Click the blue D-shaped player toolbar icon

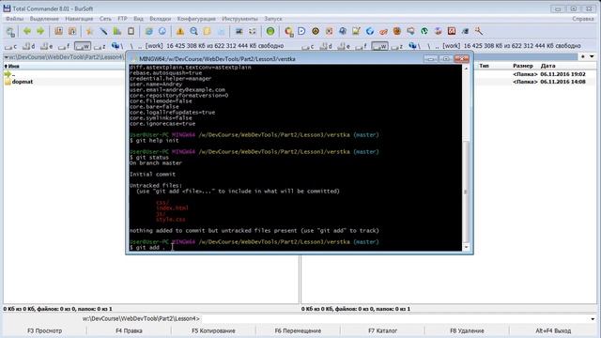point(301,31)
